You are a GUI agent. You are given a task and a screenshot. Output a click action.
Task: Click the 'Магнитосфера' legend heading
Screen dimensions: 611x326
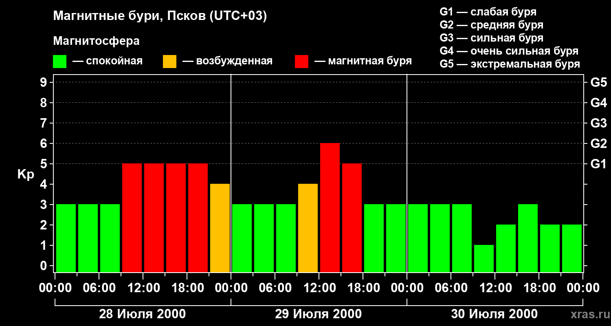[97, 41]
